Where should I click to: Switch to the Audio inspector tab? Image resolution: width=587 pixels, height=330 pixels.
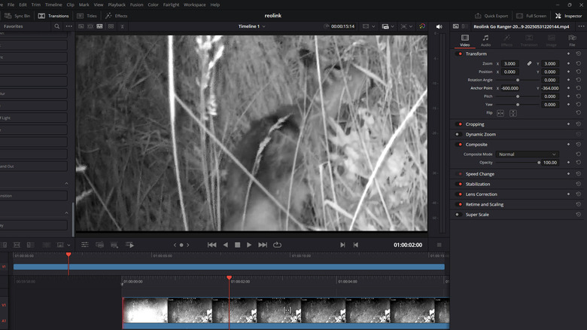coord(485,40)
